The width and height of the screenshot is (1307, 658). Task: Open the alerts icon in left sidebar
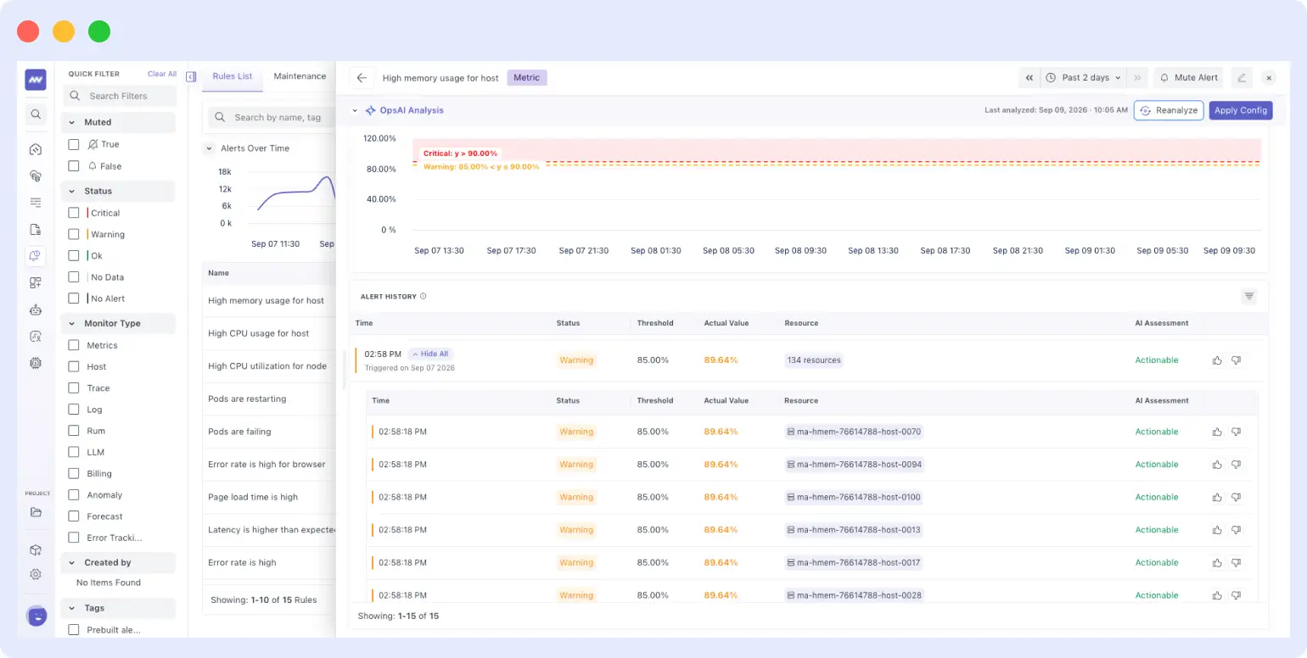(x=36, y=255)
